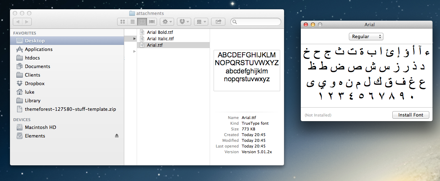Open the Clients sidebar folder
This screenshot has height=181, width=440.
coord(67,75)
